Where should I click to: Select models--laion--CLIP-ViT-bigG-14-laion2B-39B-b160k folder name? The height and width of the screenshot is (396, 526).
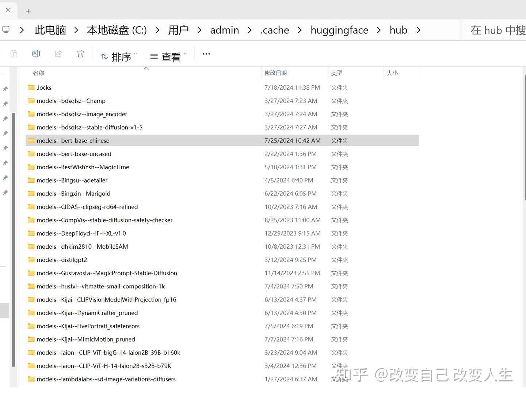point(108,353)
